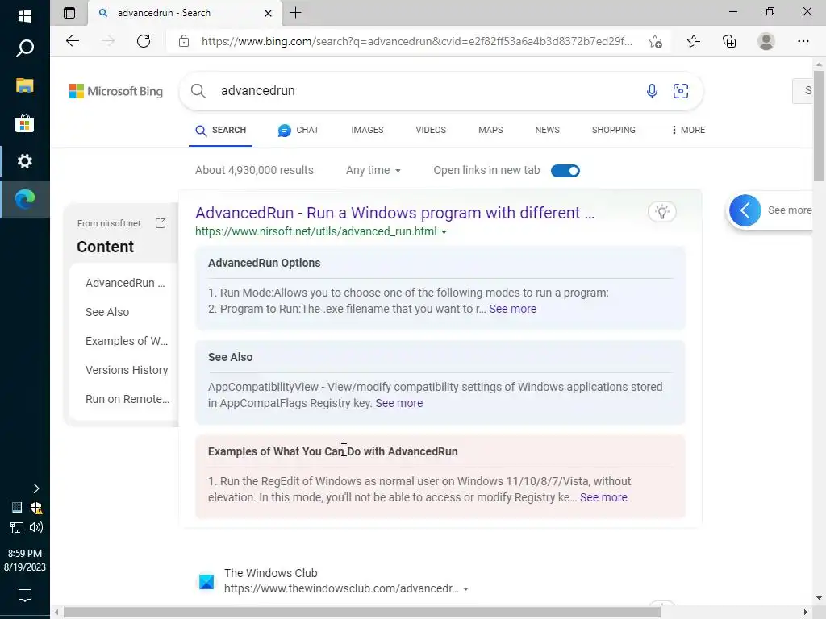Viewport: 826px width, 619px height.
Task: Open the MORE search categories menu
Action: point(689,130)
